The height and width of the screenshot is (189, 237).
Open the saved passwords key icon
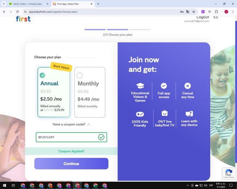point(182,12)
